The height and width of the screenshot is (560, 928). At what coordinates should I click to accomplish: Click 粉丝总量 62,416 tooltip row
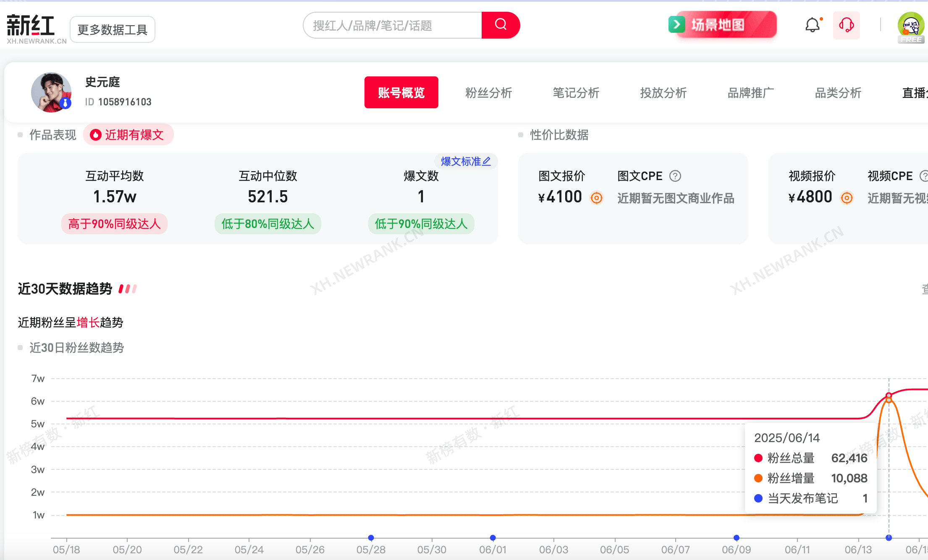tap(810, 458)
